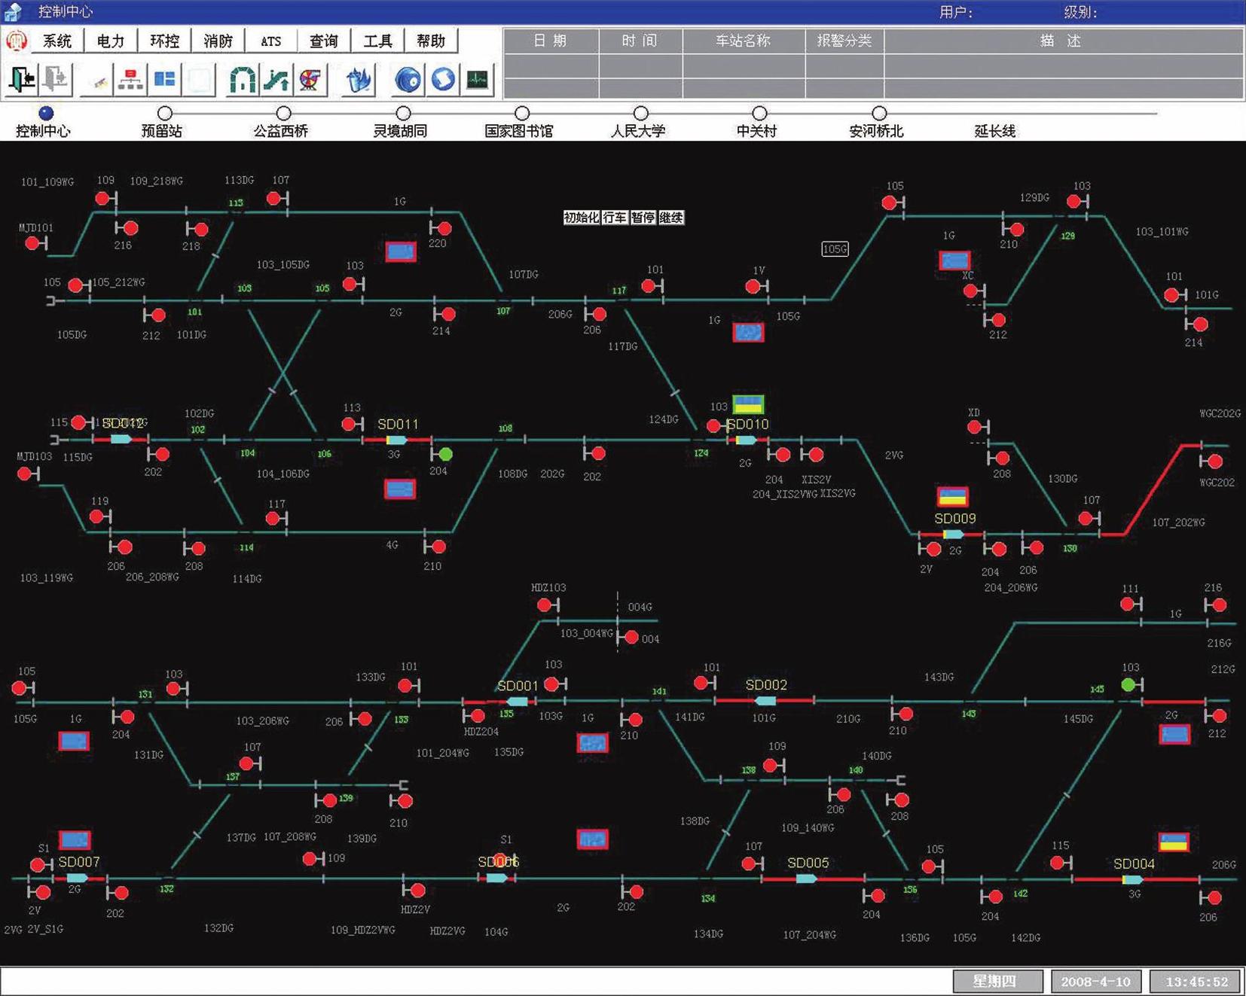Click the red signal labeled 220

pyautogui.click(x=444, y=228)
